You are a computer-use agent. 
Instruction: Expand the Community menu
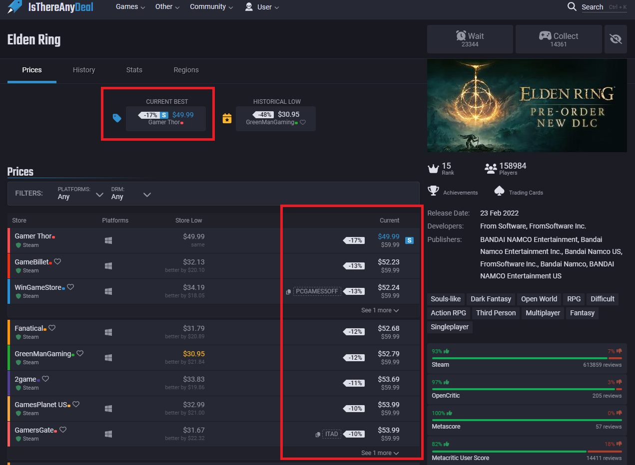click(211, 7)
